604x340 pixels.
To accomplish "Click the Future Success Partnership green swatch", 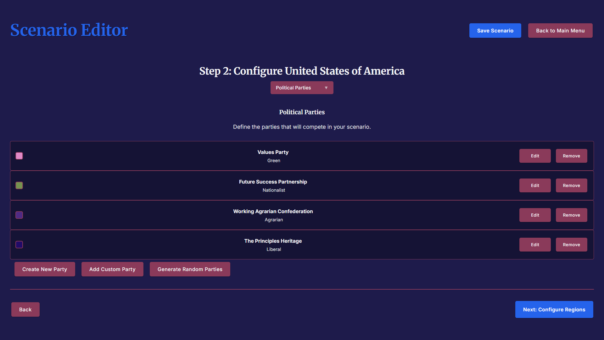I will tap(19, 185).
